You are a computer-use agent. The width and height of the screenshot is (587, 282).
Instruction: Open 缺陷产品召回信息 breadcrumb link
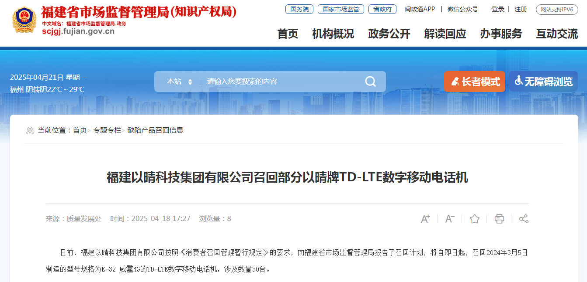point(155,130)
